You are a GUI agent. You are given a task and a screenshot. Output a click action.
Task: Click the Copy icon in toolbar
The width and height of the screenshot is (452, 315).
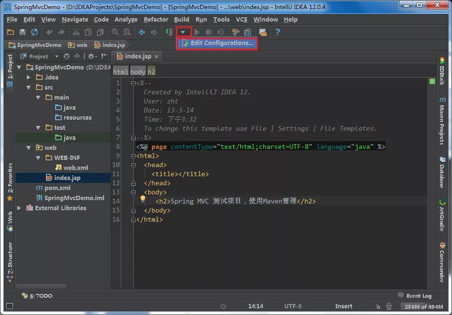click(88, 32)
